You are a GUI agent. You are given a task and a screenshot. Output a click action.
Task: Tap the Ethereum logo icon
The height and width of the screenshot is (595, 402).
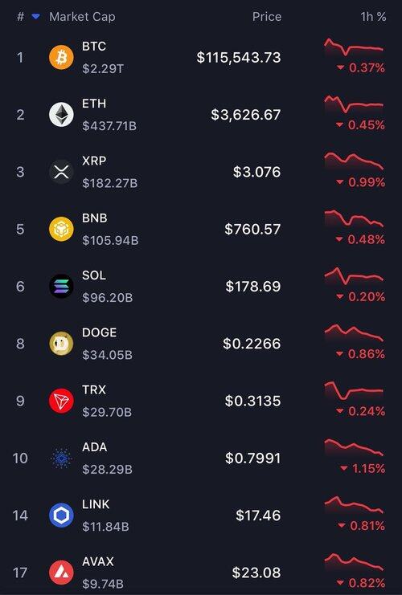(61, 115)
